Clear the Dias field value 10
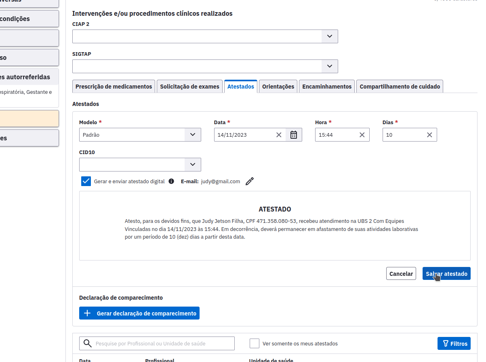The width and height of the screenshot is (486, 362). [429, 135]
